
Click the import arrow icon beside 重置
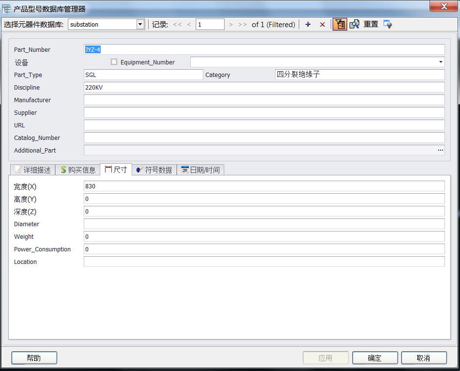tap(387, 24)
